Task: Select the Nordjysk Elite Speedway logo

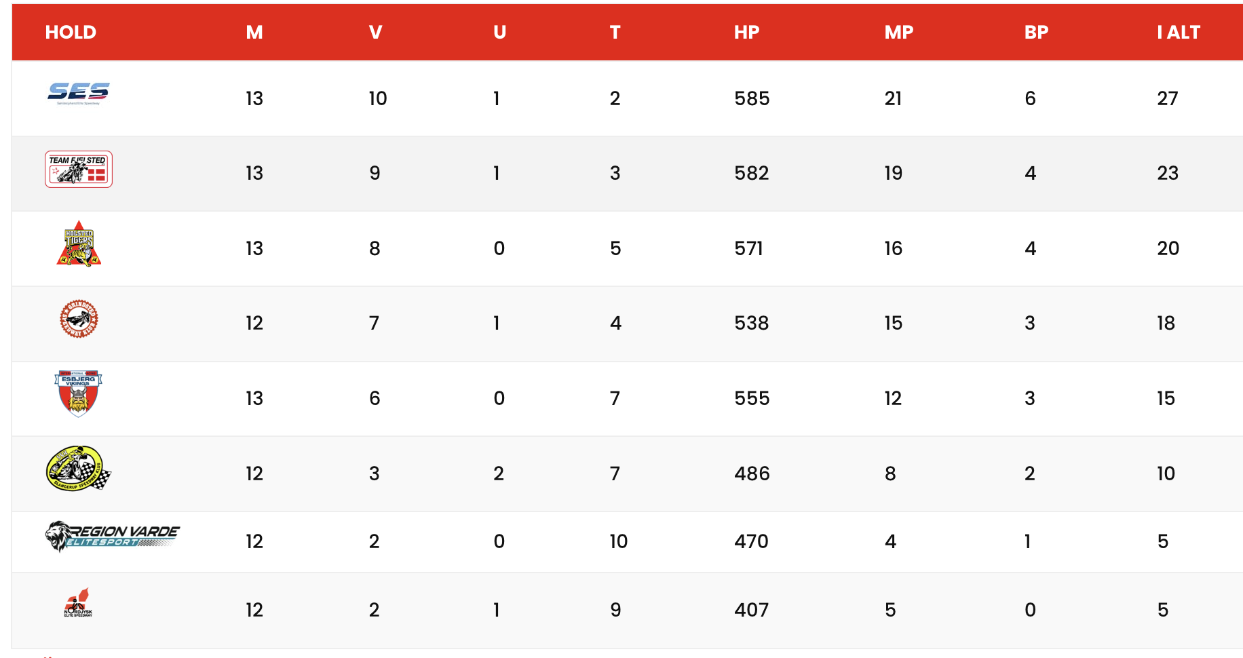Action: coord(79,603)
